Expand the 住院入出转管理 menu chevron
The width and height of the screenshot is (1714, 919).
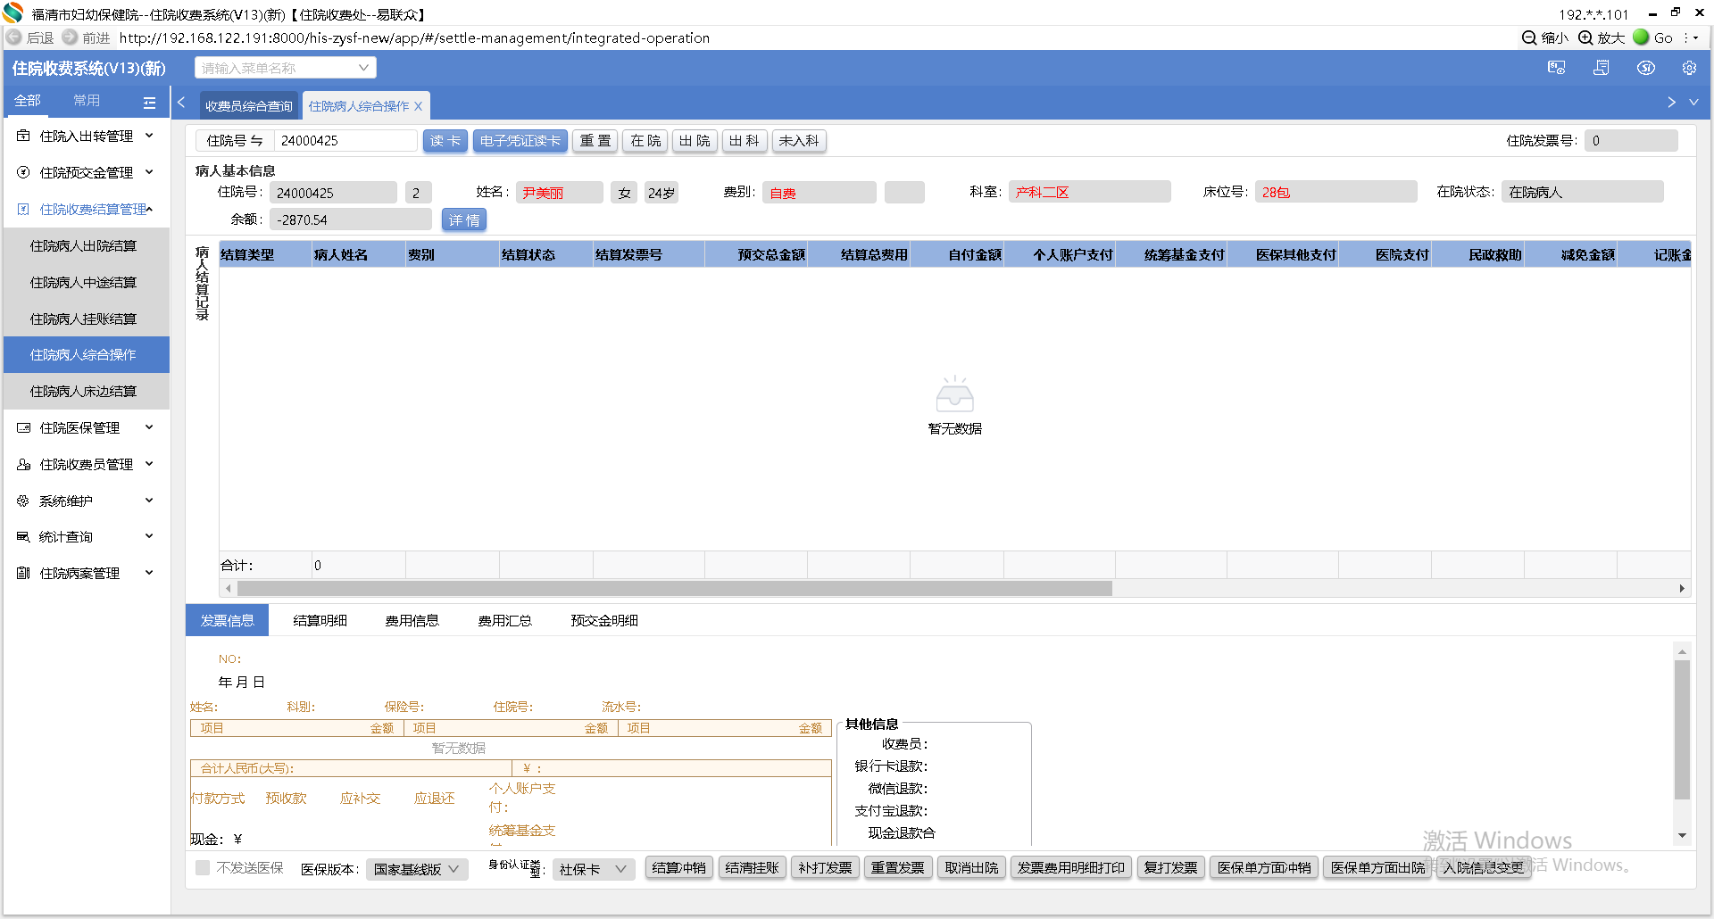point(149,136)
